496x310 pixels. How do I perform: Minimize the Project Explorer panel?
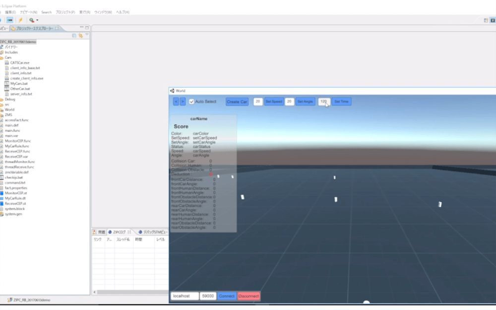pos(82,28)
